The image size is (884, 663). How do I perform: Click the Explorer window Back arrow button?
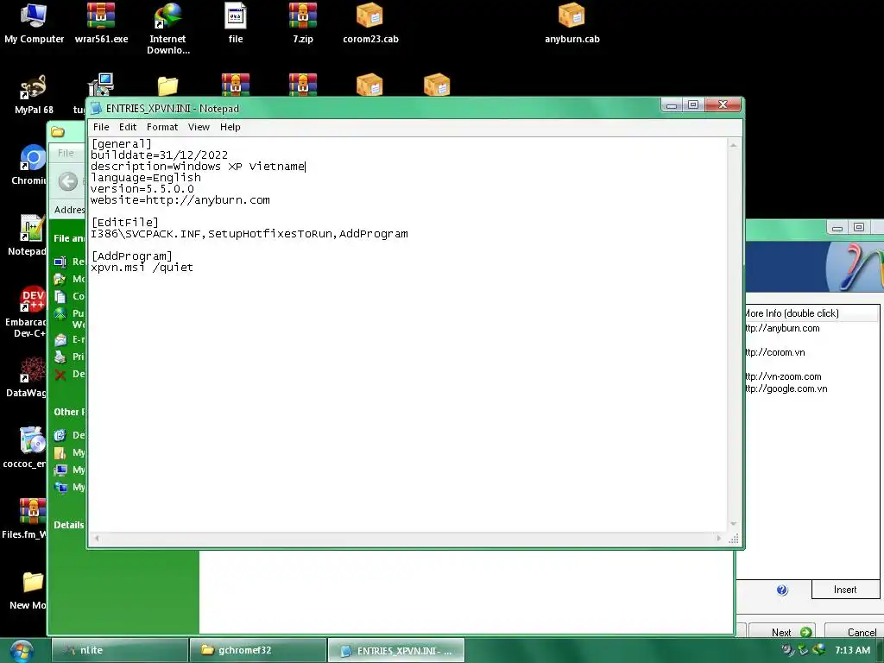[68, 181]
